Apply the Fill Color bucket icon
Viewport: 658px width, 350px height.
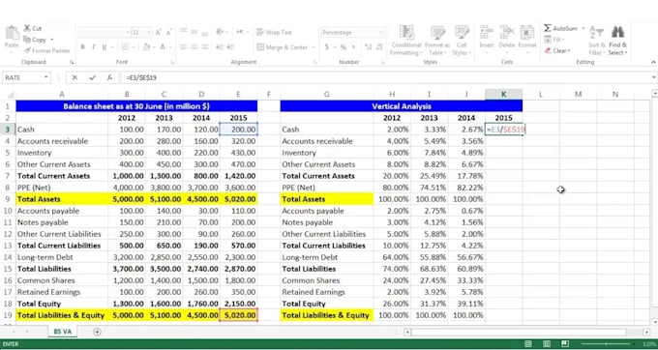[146, 47]
